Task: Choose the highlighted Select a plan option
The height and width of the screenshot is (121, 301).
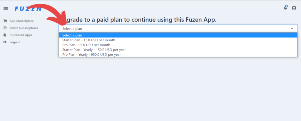Action: pyautogui.click(x=178, y=35)
